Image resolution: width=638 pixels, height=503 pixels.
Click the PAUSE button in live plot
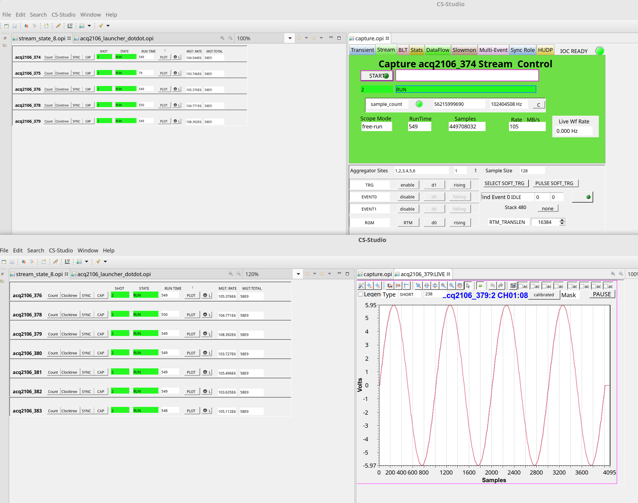coord(602,294)
